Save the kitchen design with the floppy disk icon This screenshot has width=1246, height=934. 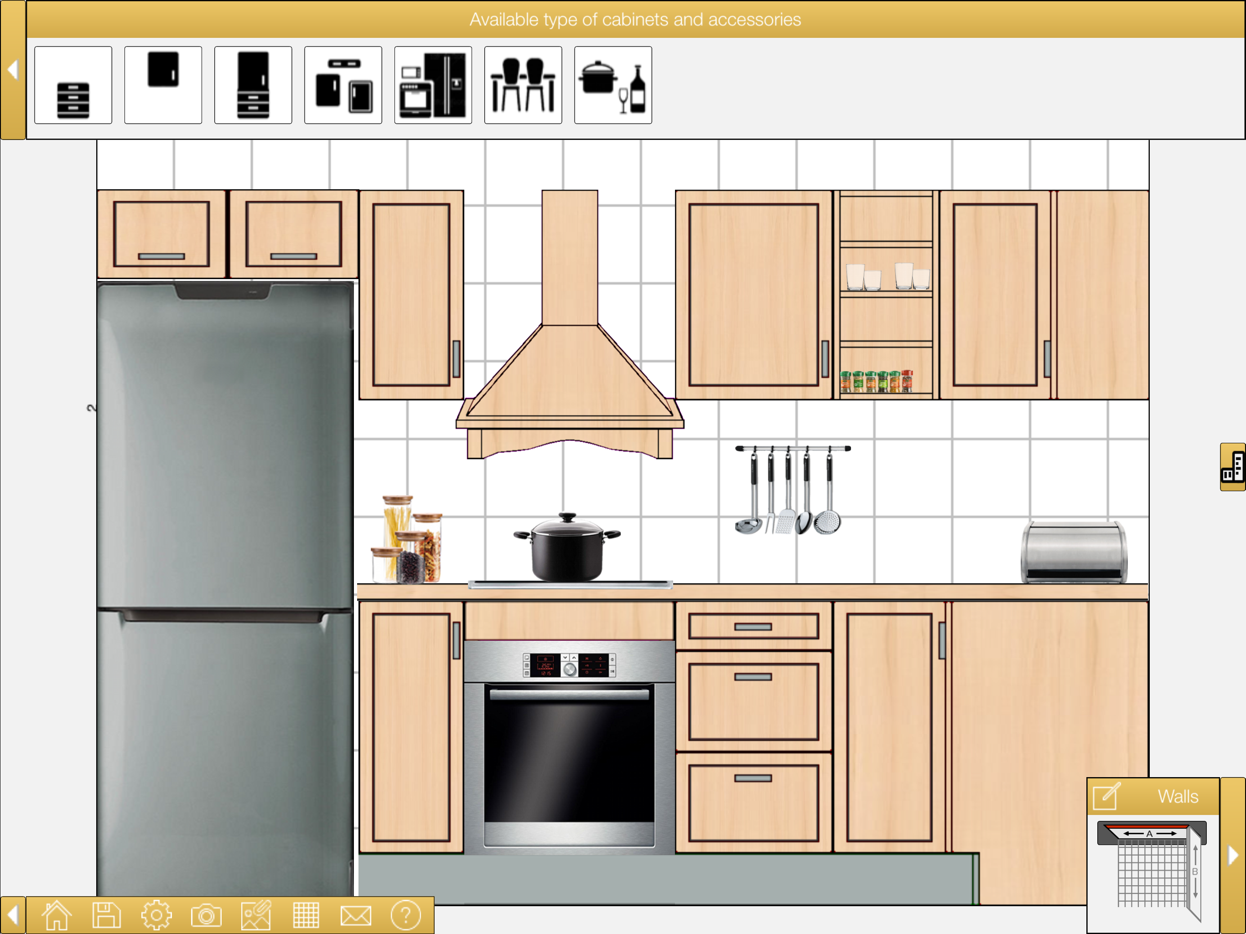point(106,915)
